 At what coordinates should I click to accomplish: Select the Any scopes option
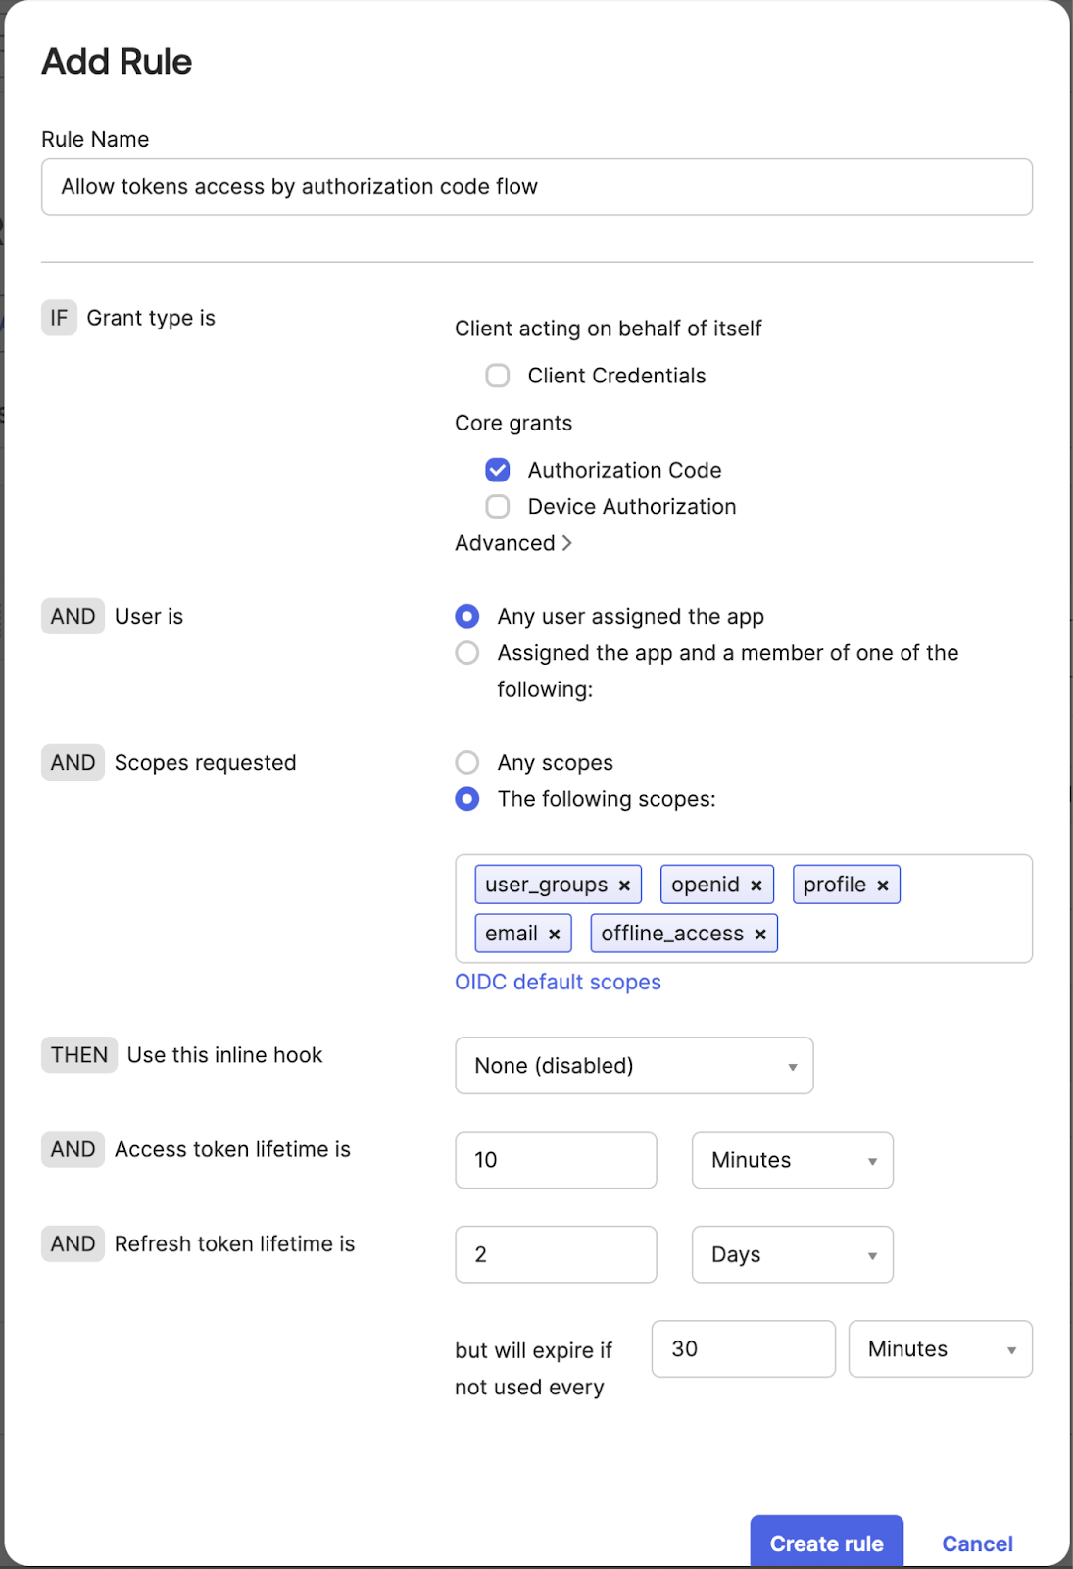point(467,763)
